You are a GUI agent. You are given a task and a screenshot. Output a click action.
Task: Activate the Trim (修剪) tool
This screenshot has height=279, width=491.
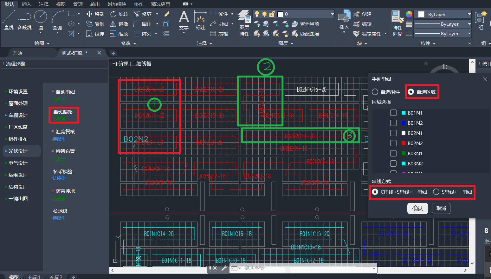137,14
